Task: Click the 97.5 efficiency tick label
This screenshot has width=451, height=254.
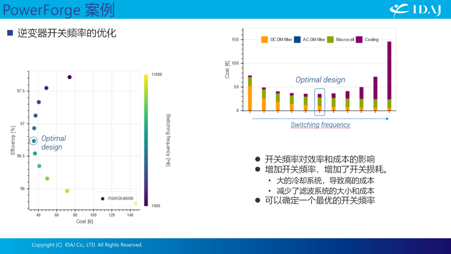Action: pos(21,91)
